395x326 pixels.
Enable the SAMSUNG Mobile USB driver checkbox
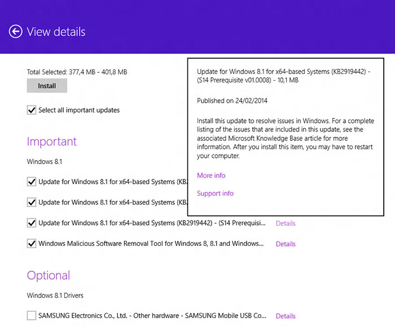(32, 316)
